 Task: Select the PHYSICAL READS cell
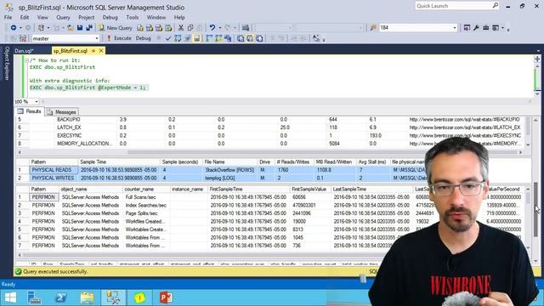coord(54,170)
